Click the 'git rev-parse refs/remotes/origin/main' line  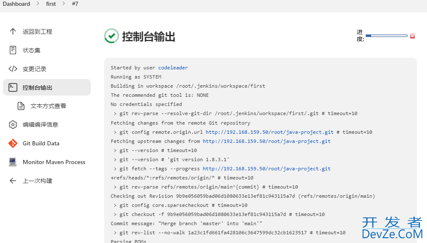click(206, 187)
